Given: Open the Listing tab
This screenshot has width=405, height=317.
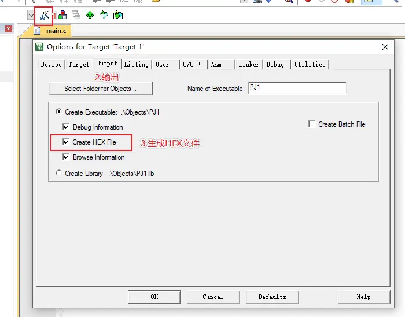Looking at the screenshot, I should click(x=137, y=64).
